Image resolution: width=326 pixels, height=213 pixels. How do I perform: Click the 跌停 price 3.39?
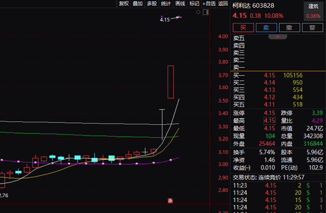tap(317, 113)
